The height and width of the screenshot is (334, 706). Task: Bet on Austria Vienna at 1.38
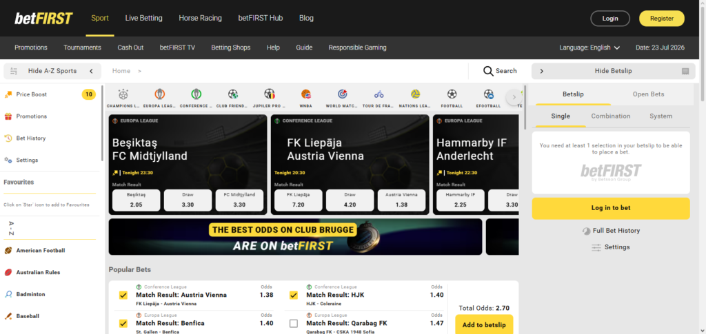(x=402, y=200)
